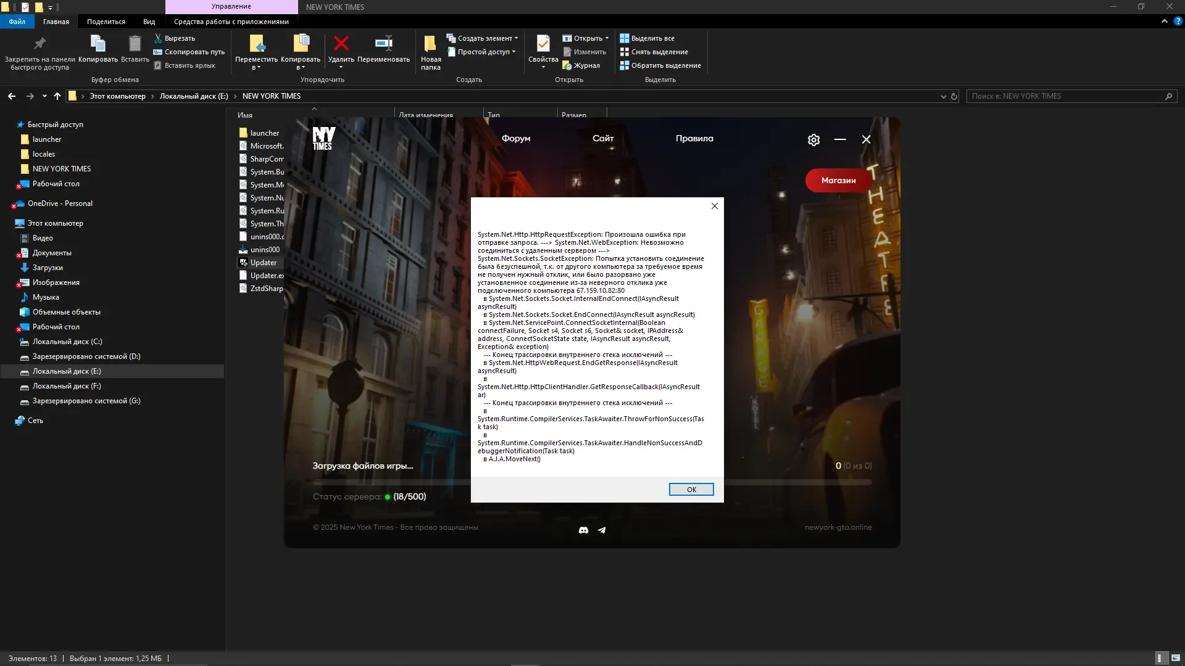Click the game files download progress bar
This screenshot has width=1185, height=666.
391,482
